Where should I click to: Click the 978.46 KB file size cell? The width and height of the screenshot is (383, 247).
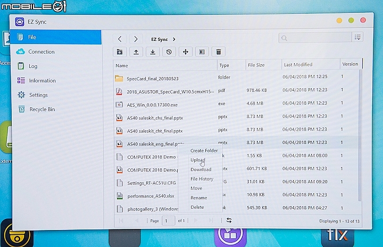[256, 90]
